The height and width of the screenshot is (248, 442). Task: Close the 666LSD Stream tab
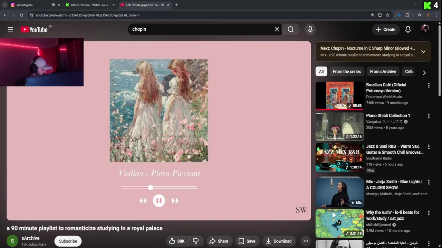[114, 5]
